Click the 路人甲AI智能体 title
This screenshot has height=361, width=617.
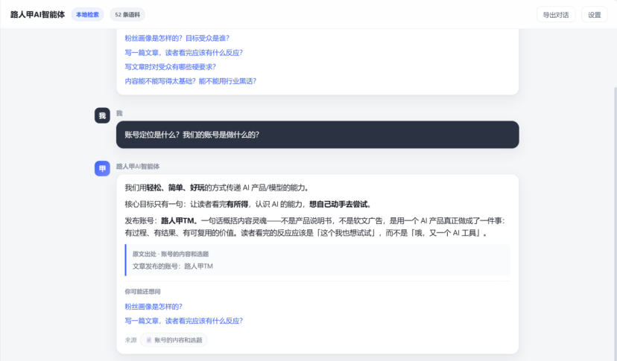[37, 15]
